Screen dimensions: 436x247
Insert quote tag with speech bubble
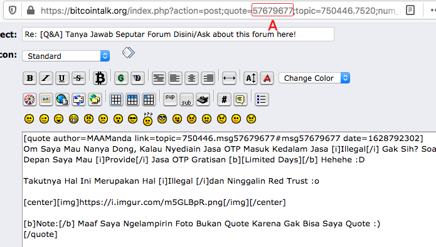[240, 100]
